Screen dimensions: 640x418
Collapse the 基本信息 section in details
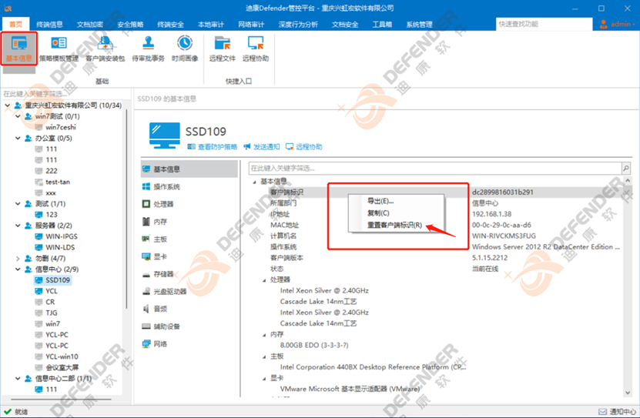tap(255, 182)
